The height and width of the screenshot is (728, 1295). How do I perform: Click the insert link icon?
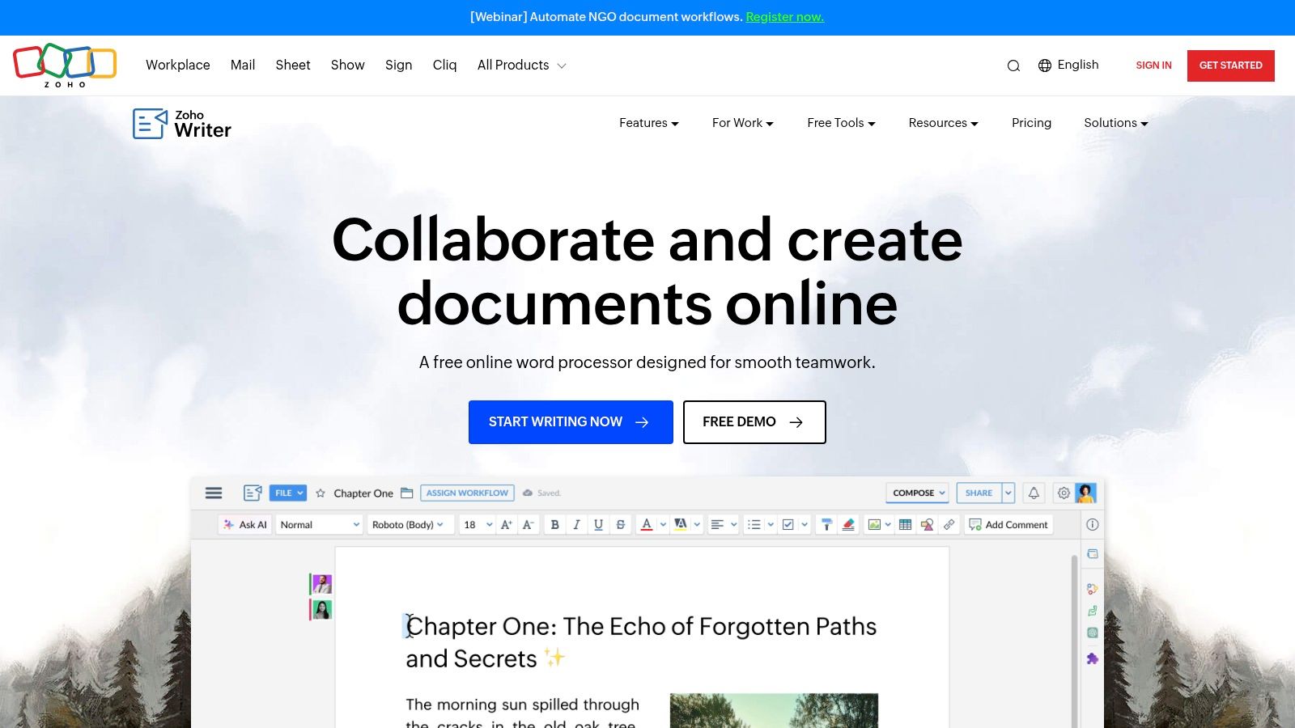949,524
